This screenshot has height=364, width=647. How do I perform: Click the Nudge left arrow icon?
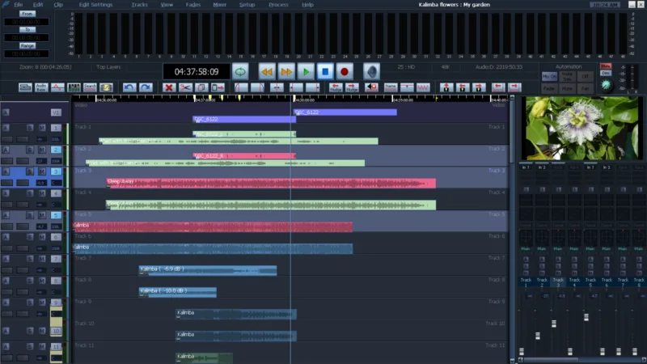tap(336, 87)
